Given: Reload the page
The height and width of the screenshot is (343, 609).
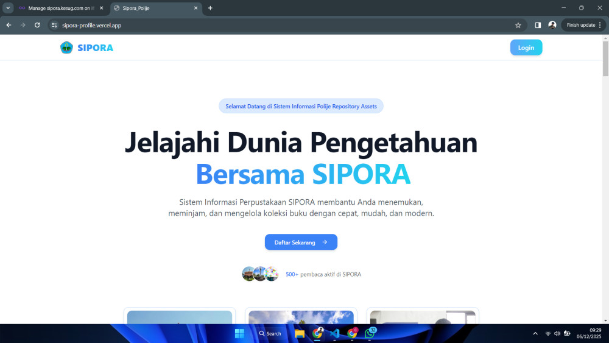Looking at the screenshot, I should pos(37,25).
